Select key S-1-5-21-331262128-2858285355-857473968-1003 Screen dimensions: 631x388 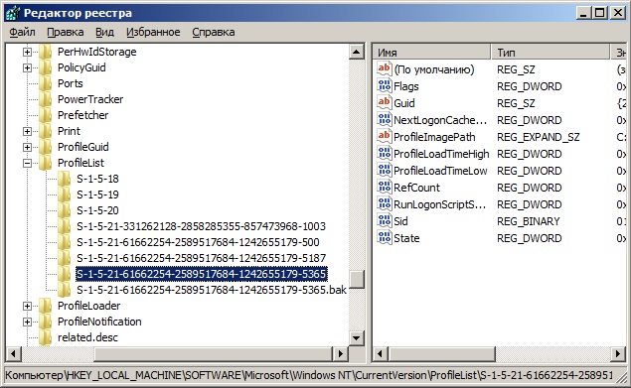(x=201, y=226)
